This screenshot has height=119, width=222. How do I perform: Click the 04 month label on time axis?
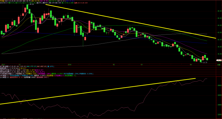(191, 64)
